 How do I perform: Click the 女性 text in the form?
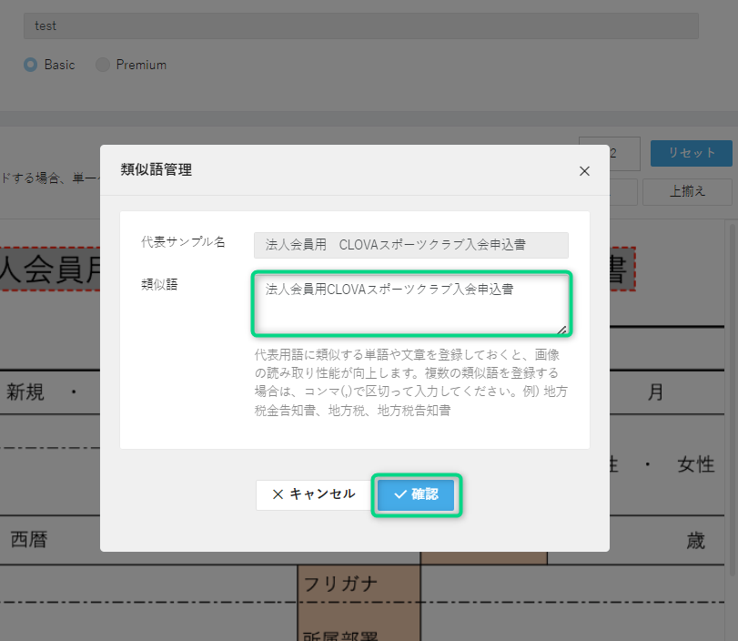pyautogui.click(x=695, y=464)
